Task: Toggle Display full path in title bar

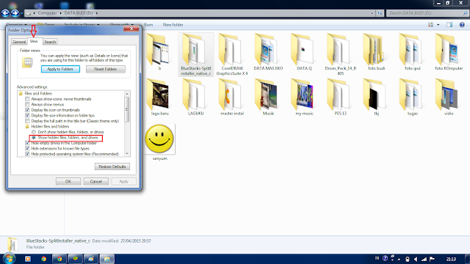Action: [x=28, y=121]
